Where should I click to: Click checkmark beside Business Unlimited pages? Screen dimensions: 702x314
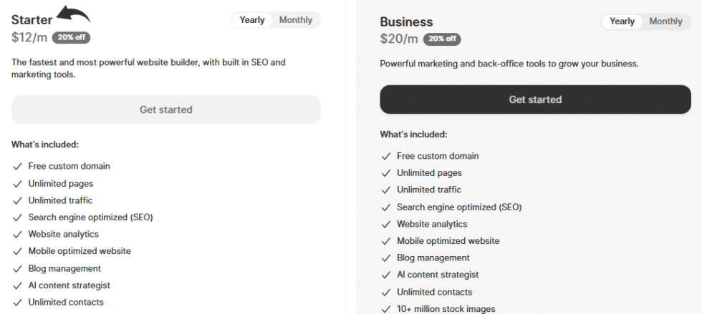point(385,173)
